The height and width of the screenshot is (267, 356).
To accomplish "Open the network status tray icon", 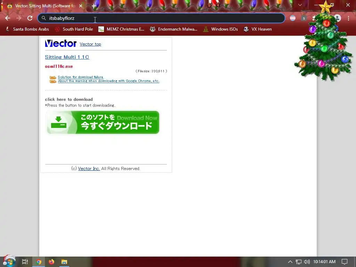I will click(x=298, y=262).
